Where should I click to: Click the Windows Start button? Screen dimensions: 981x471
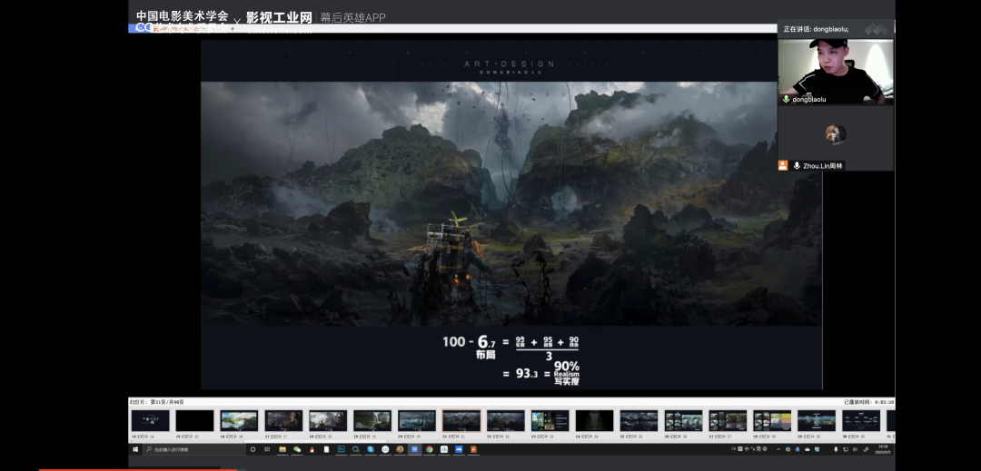(x=135, y=449)
